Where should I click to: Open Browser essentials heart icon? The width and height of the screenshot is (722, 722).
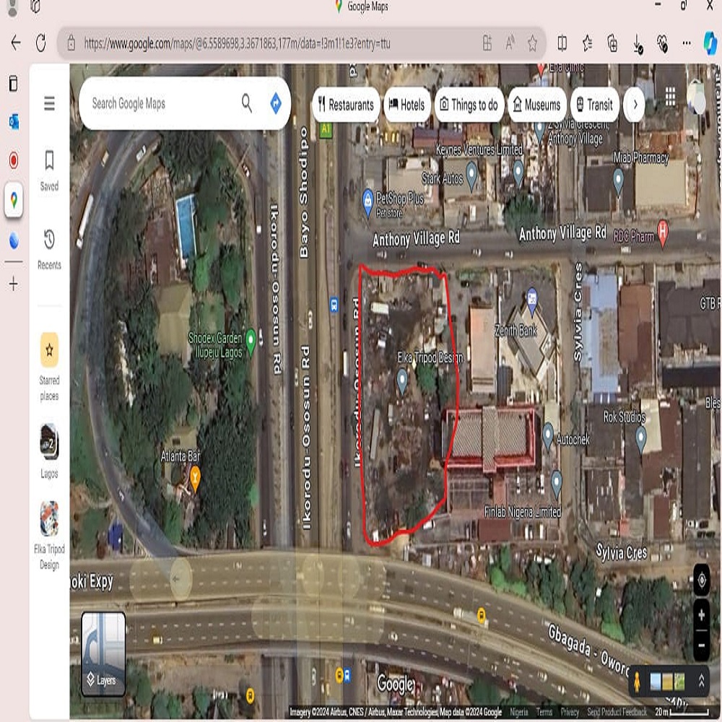(662, 43)
